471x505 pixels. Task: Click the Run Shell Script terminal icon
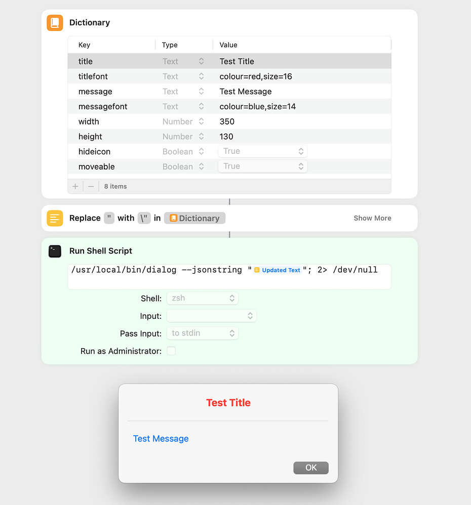[x=55, y=250]
